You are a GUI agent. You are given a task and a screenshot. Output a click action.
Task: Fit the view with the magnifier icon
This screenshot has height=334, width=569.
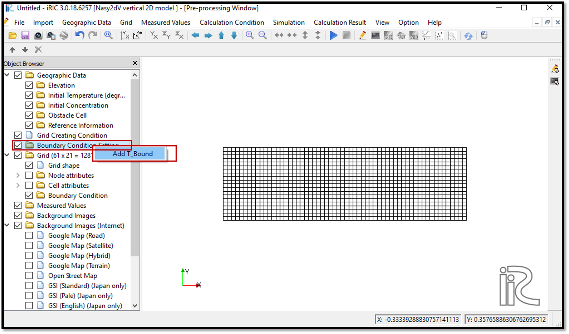coord(108,35)
